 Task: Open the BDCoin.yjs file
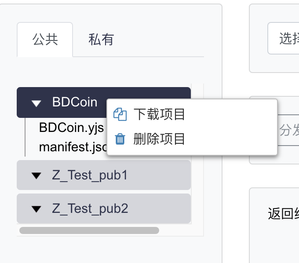71,128
